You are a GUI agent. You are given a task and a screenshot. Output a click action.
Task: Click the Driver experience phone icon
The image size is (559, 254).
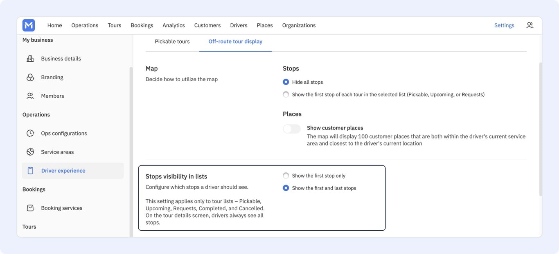coord(30,171)
